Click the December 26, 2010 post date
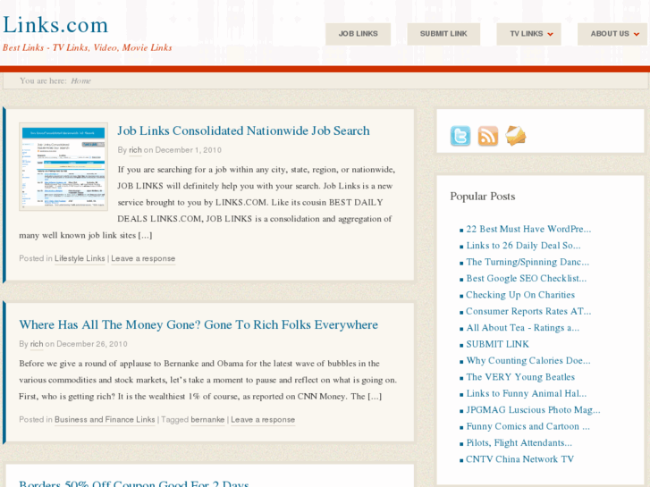 coord(91,344)
